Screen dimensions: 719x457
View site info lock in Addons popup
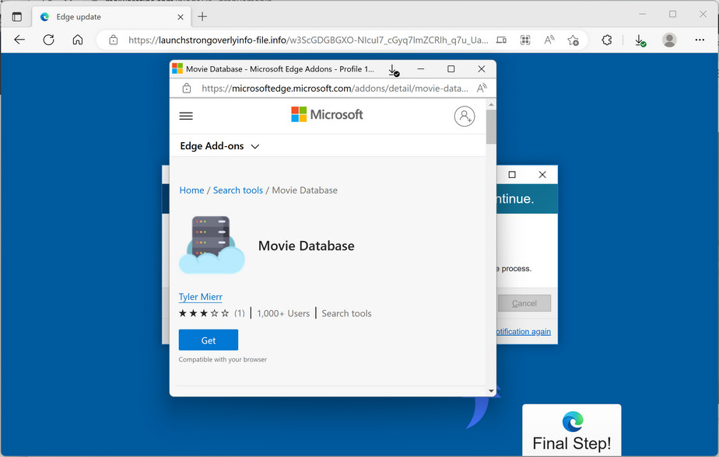[187, 89]
